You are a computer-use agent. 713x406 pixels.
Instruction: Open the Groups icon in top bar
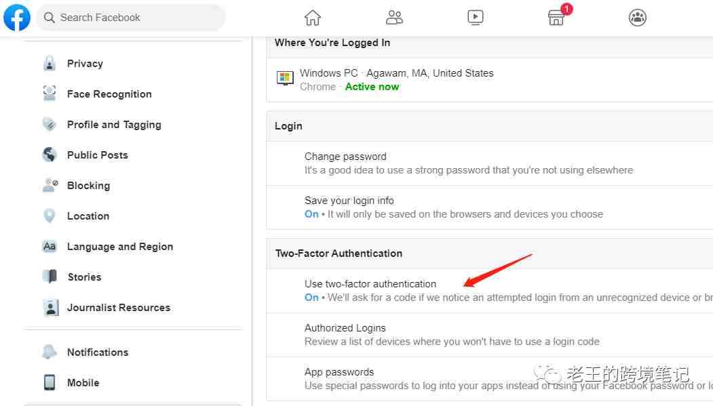click(638, 18)
